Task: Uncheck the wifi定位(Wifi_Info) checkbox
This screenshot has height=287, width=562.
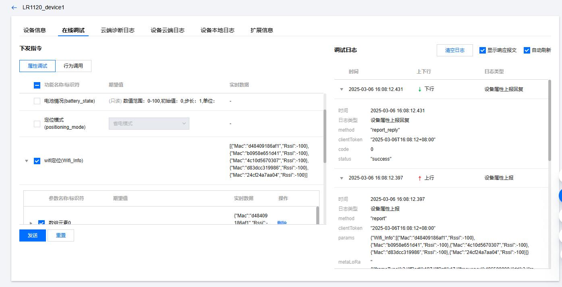Action: tap(37, 161)
